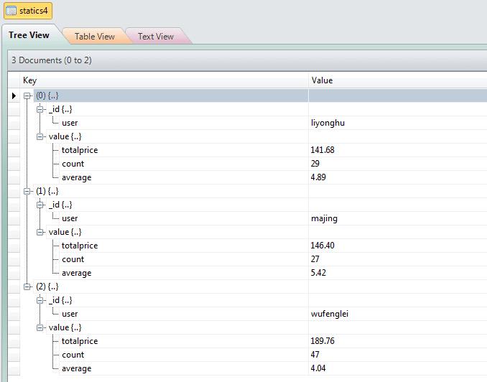Select the value liyonghu
The image size is (487, 382).
[328, 123]
